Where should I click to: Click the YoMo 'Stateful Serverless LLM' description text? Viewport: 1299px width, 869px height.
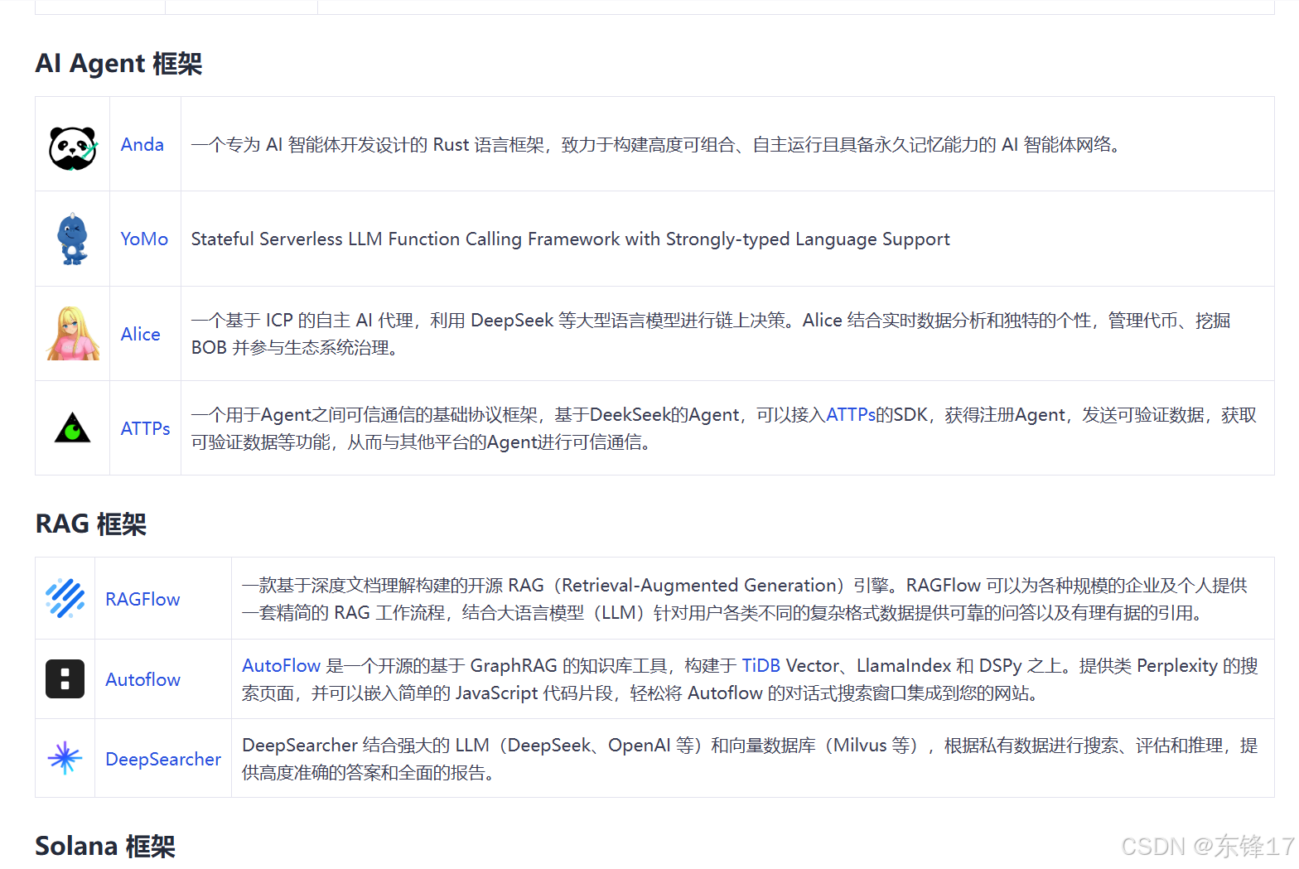tap(570, 239)
